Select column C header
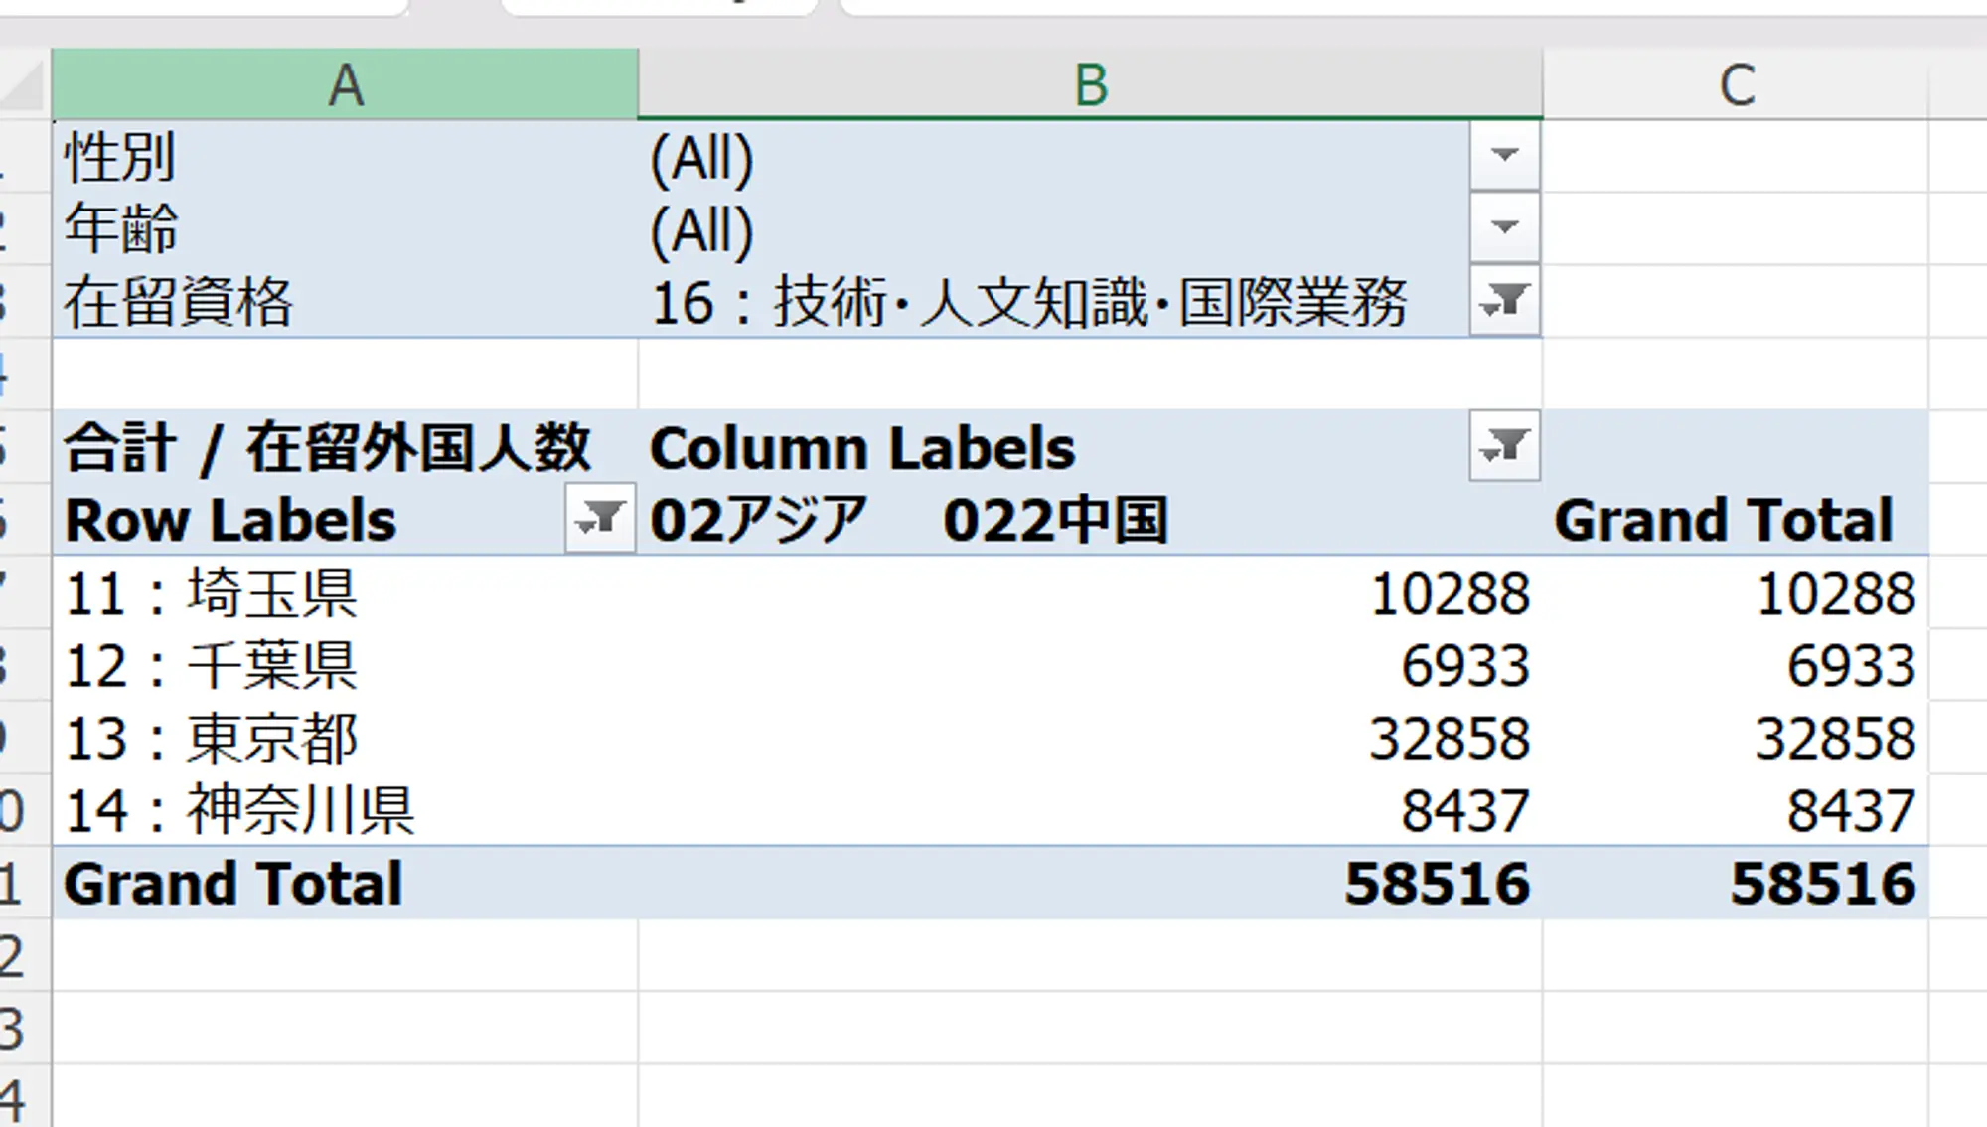Image resolution: width=1987 pixels, height=1127 pixels. tap(1736, 84)
